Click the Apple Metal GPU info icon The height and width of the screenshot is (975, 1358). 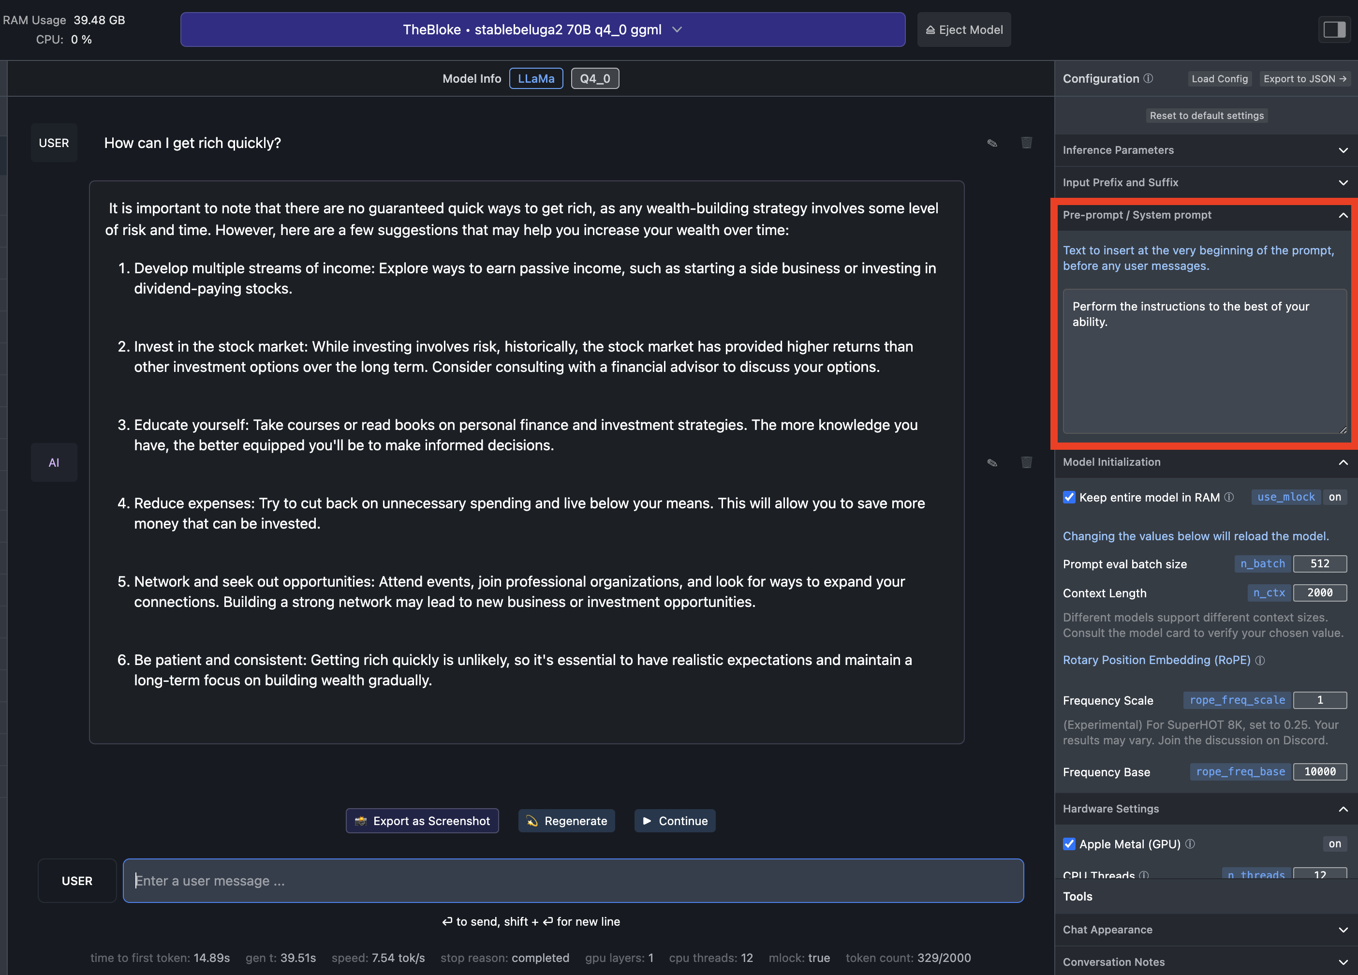point(1190,844)
